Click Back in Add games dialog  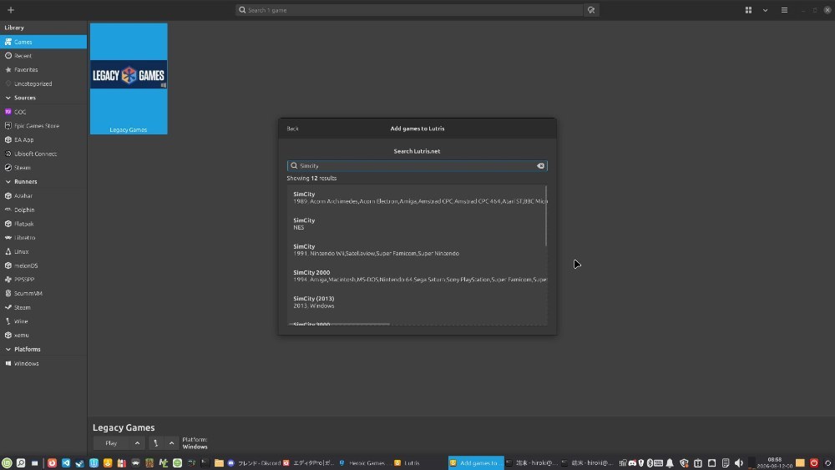point(292,129)
